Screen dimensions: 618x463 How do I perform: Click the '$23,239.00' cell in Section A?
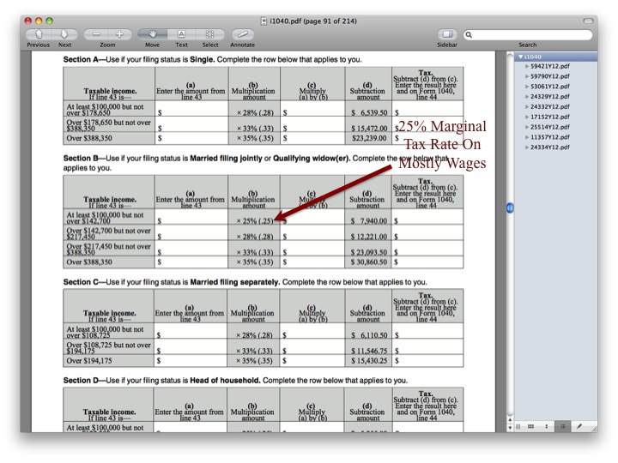coord(369,138)
